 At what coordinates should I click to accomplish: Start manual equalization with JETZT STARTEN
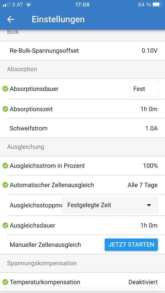(131, 245)
